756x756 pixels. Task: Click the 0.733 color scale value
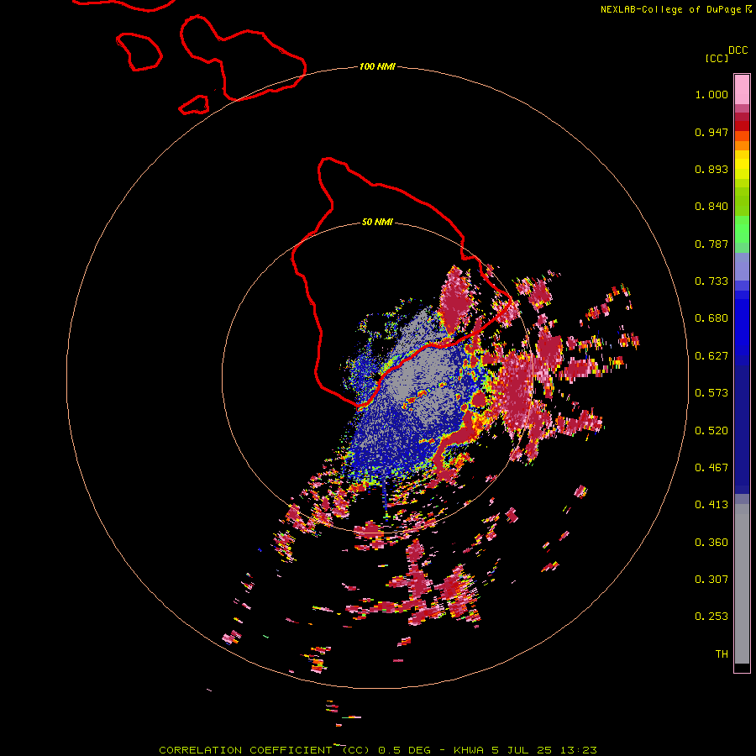(711, 281)
